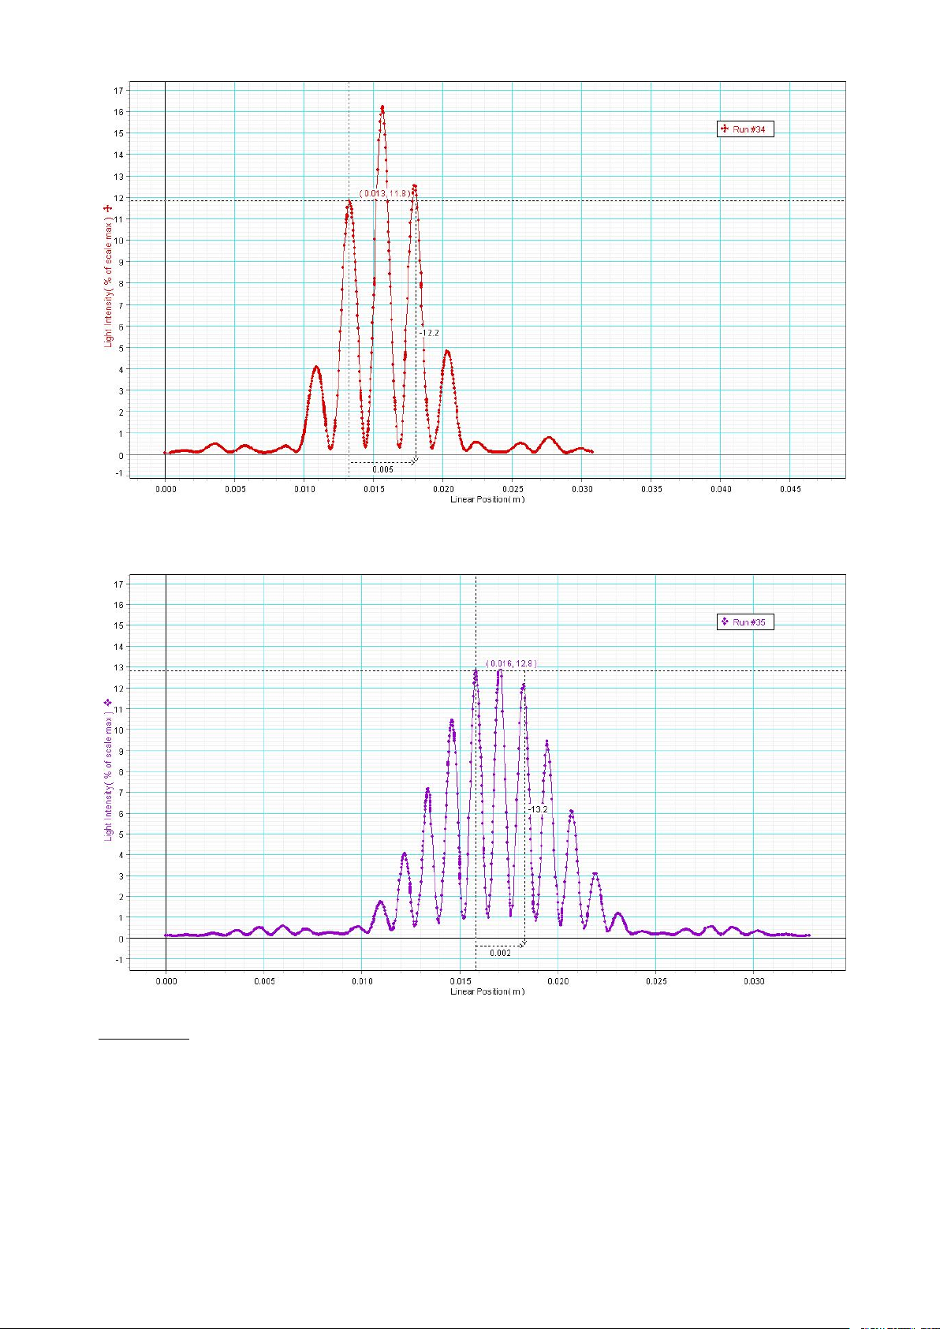Click top graph's Linear Position axis title

pos(487,499)
